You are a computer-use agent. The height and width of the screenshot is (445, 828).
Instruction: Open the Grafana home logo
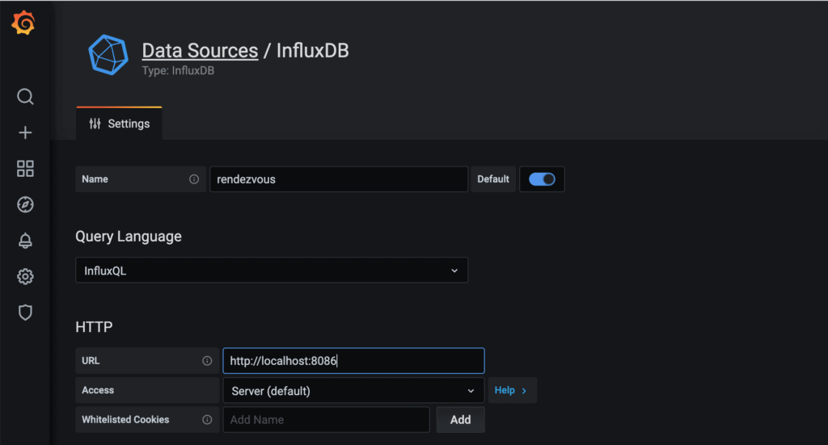point(23,23)
